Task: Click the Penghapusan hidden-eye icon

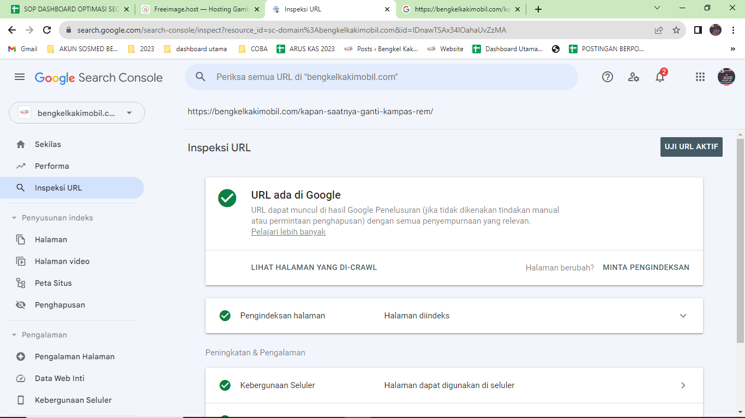Action: pos(21,305)
